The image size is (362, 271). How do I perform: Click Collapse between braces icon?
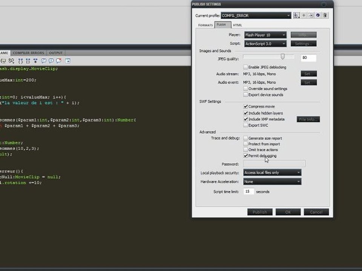[20, 61]
